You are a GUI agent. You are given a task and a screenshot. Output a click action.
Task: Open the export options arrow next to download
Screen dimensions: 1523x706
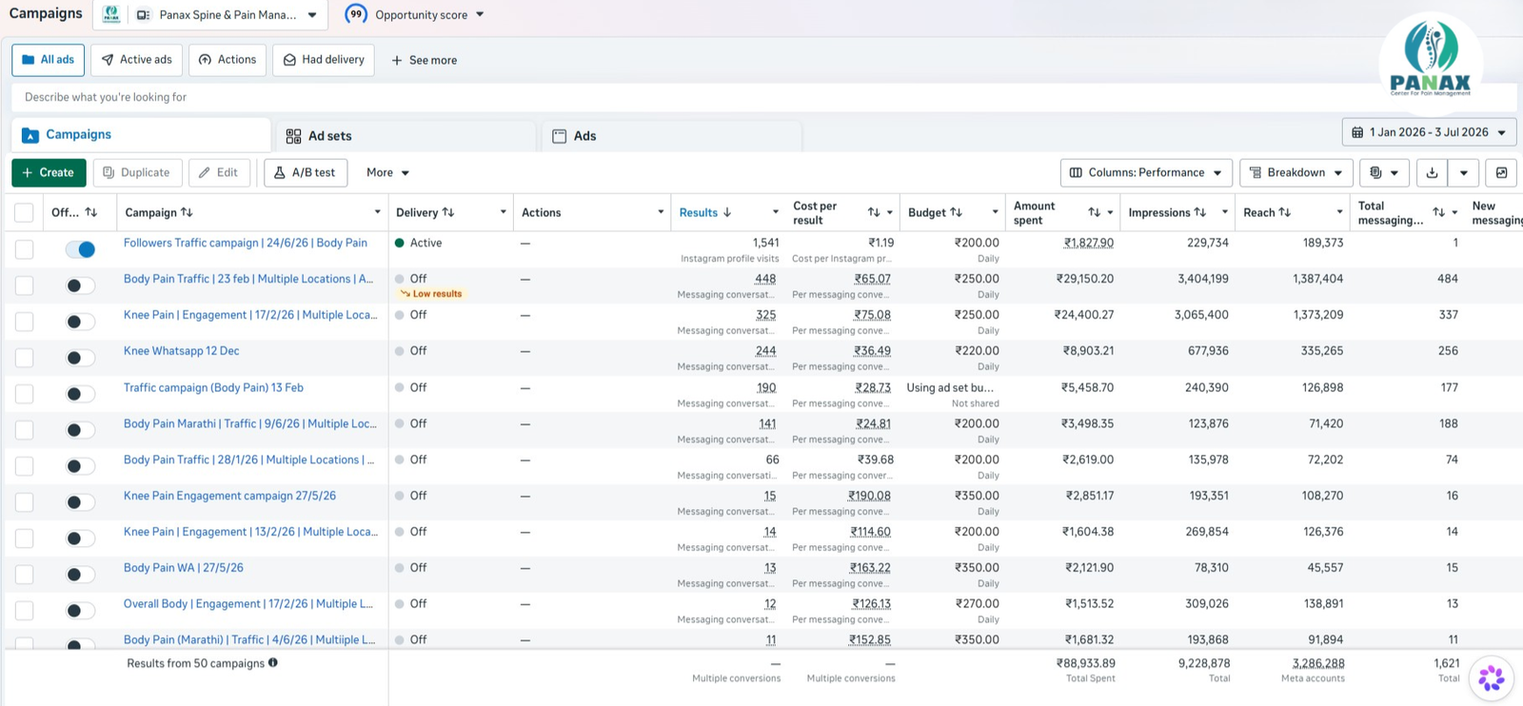pos(1463,172)
